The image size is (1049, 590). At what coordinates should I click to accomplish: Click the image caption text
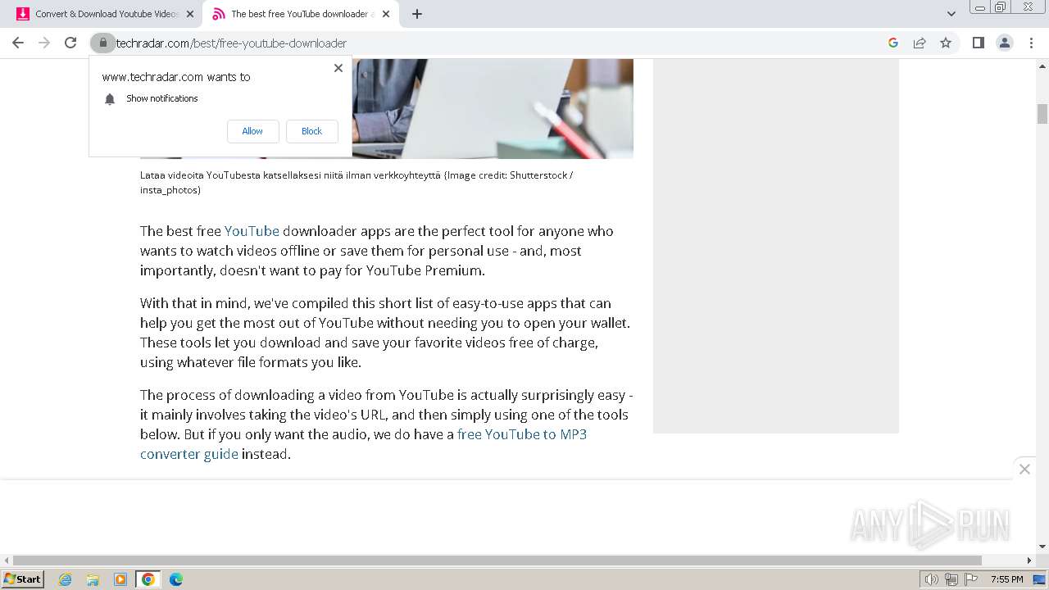point(356,182)
